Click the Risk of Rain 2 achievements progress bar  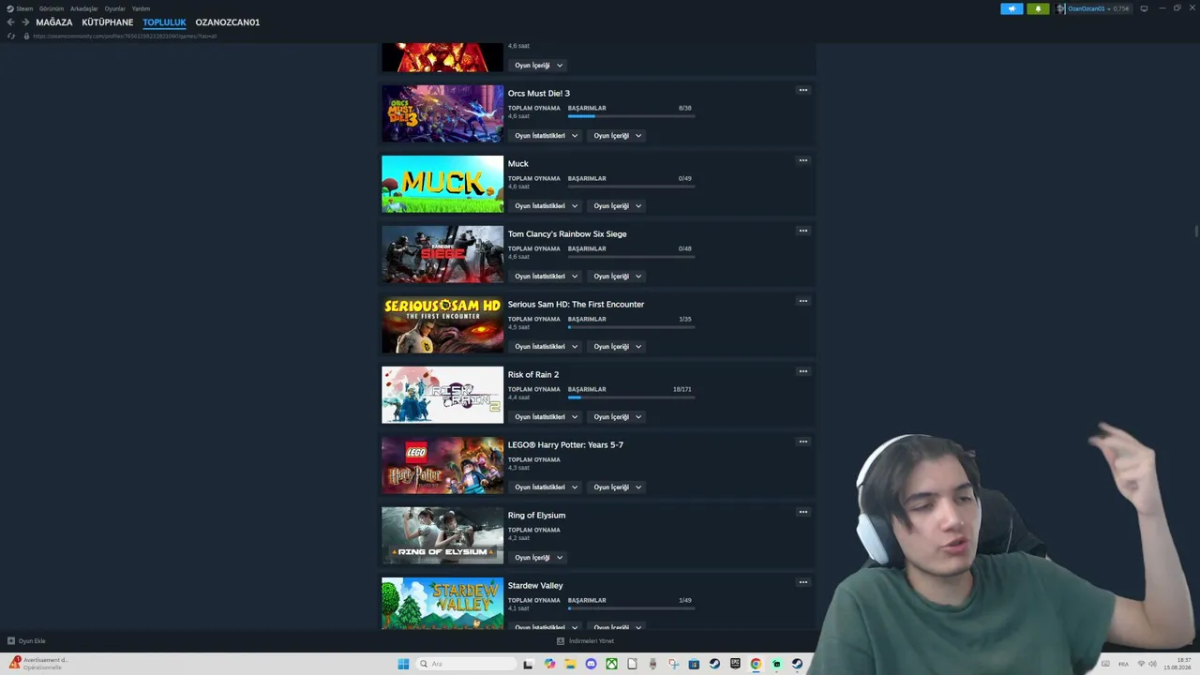click(631, 397)
